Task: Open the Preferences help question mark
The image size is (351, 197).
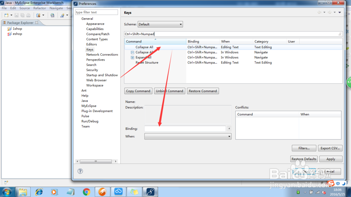Action: [x=80, y=171]
